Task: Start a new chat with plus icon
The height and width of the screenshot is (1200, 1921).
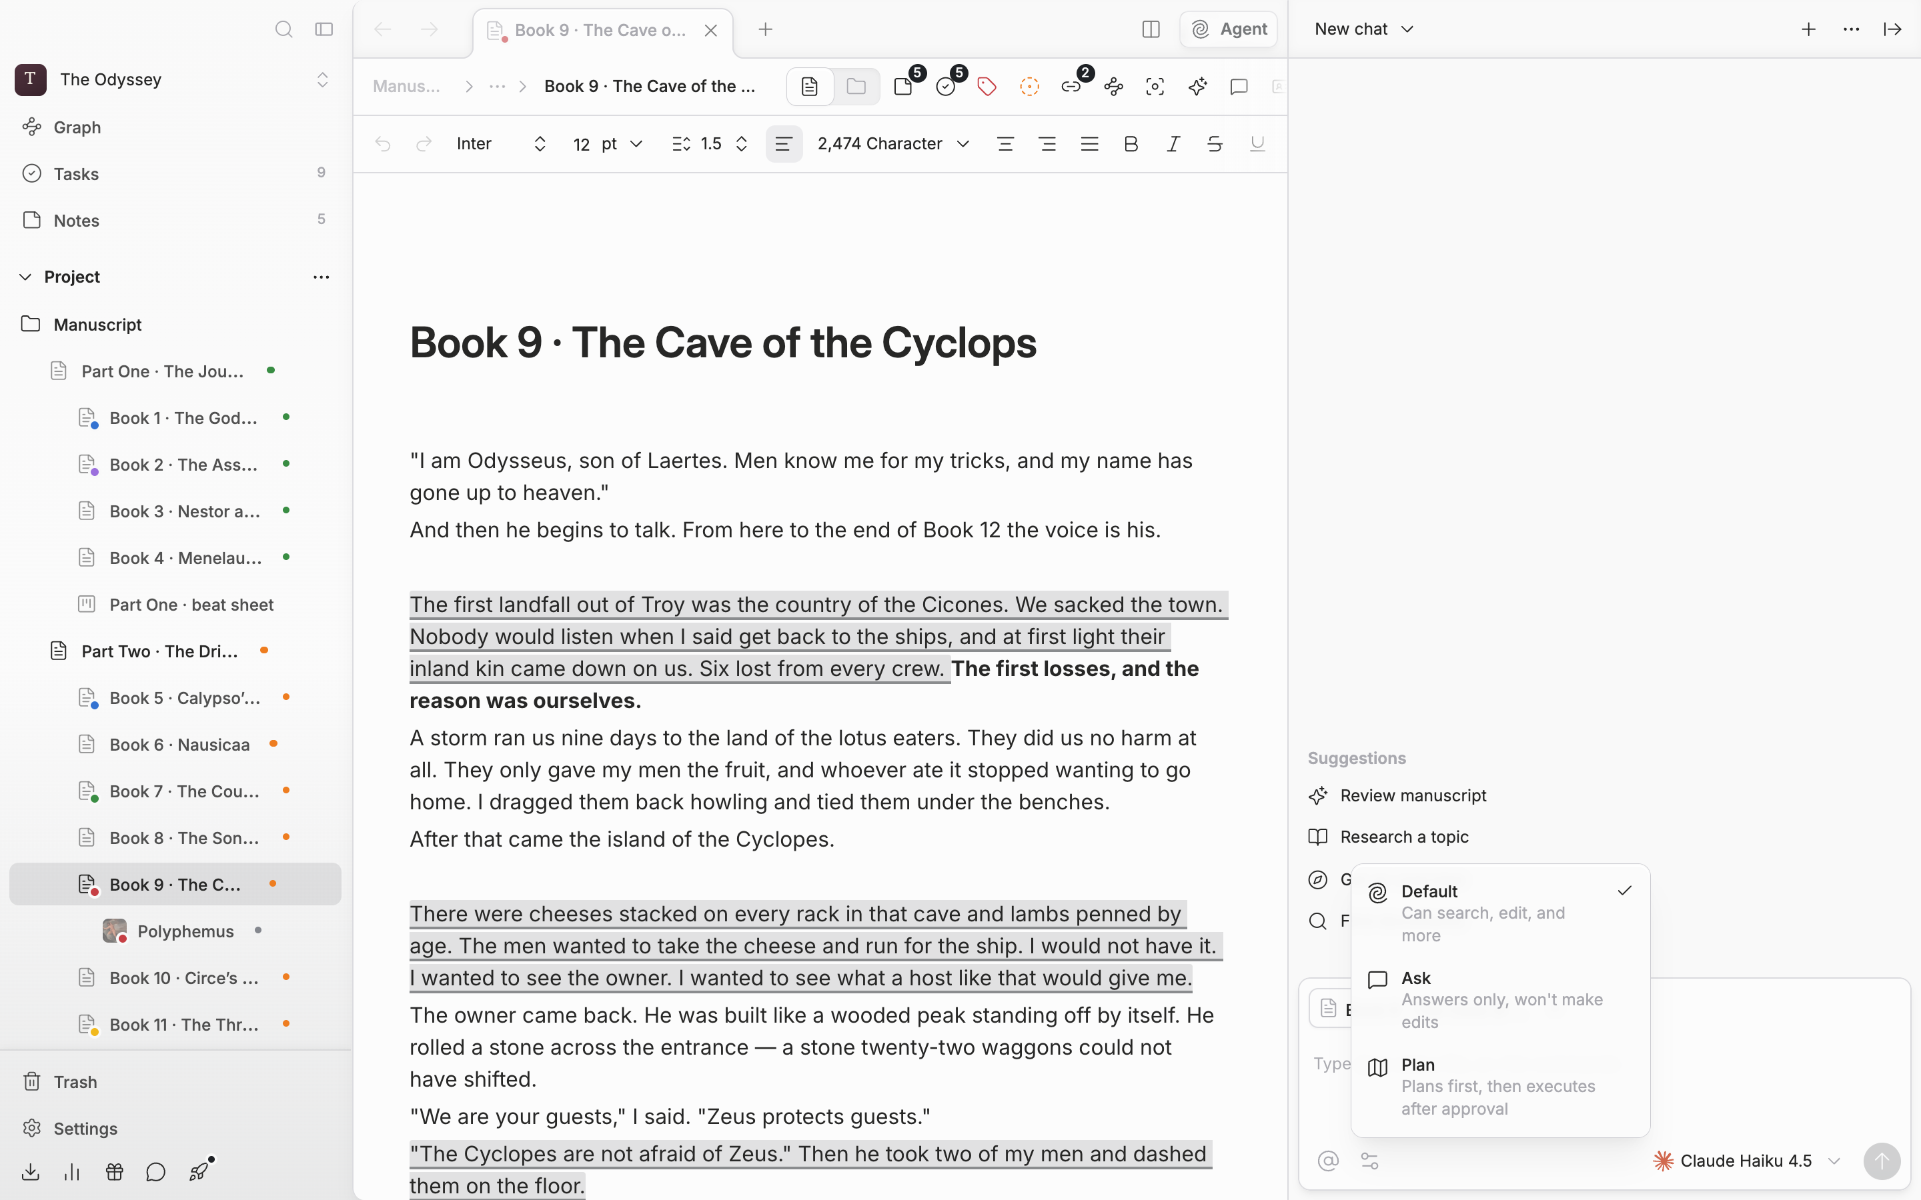Action: (x=1808, y=29)
